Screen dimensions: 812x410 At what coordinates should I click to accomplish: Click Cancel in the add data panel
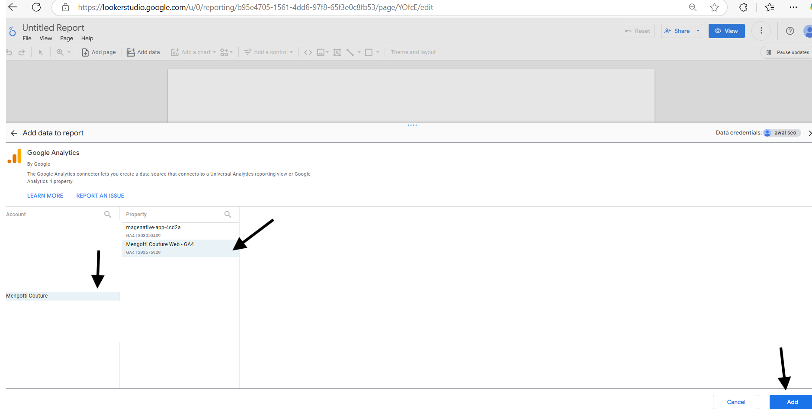click(736, 402)
